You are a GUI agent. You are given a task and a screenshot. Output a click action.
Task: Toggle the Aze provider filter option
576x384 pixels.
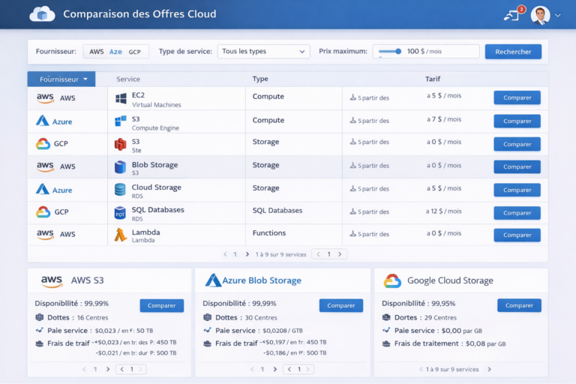click(x=115, y=52)
